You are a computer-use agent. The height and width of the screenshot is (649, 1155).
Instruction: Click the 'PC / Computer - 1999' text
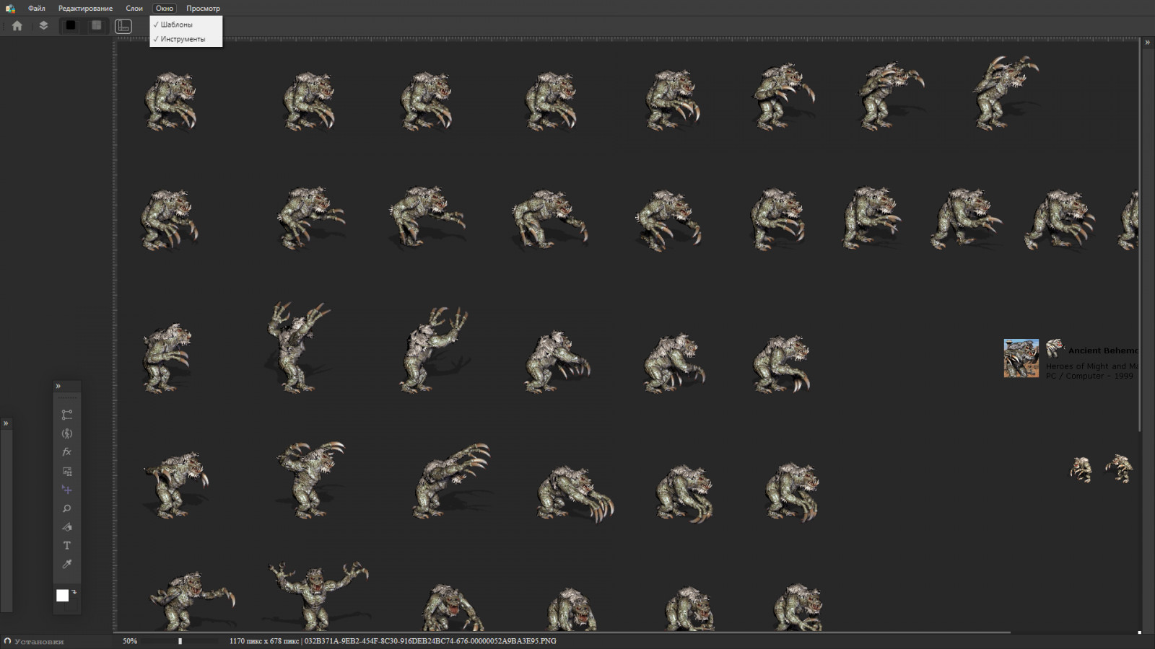[x=1089, y=376]
